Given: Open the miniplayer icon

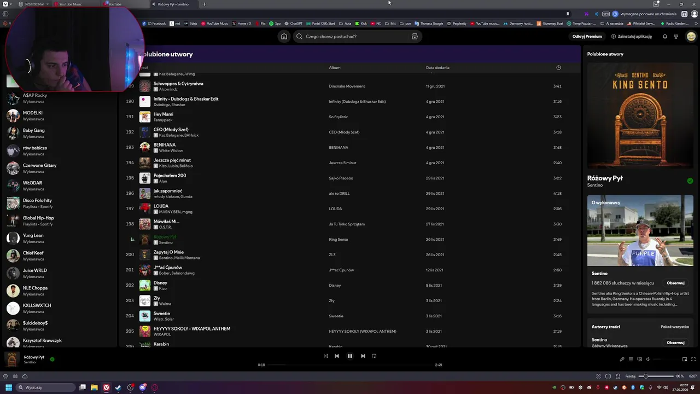Looking at the screenshot, I should pos(685,360).
